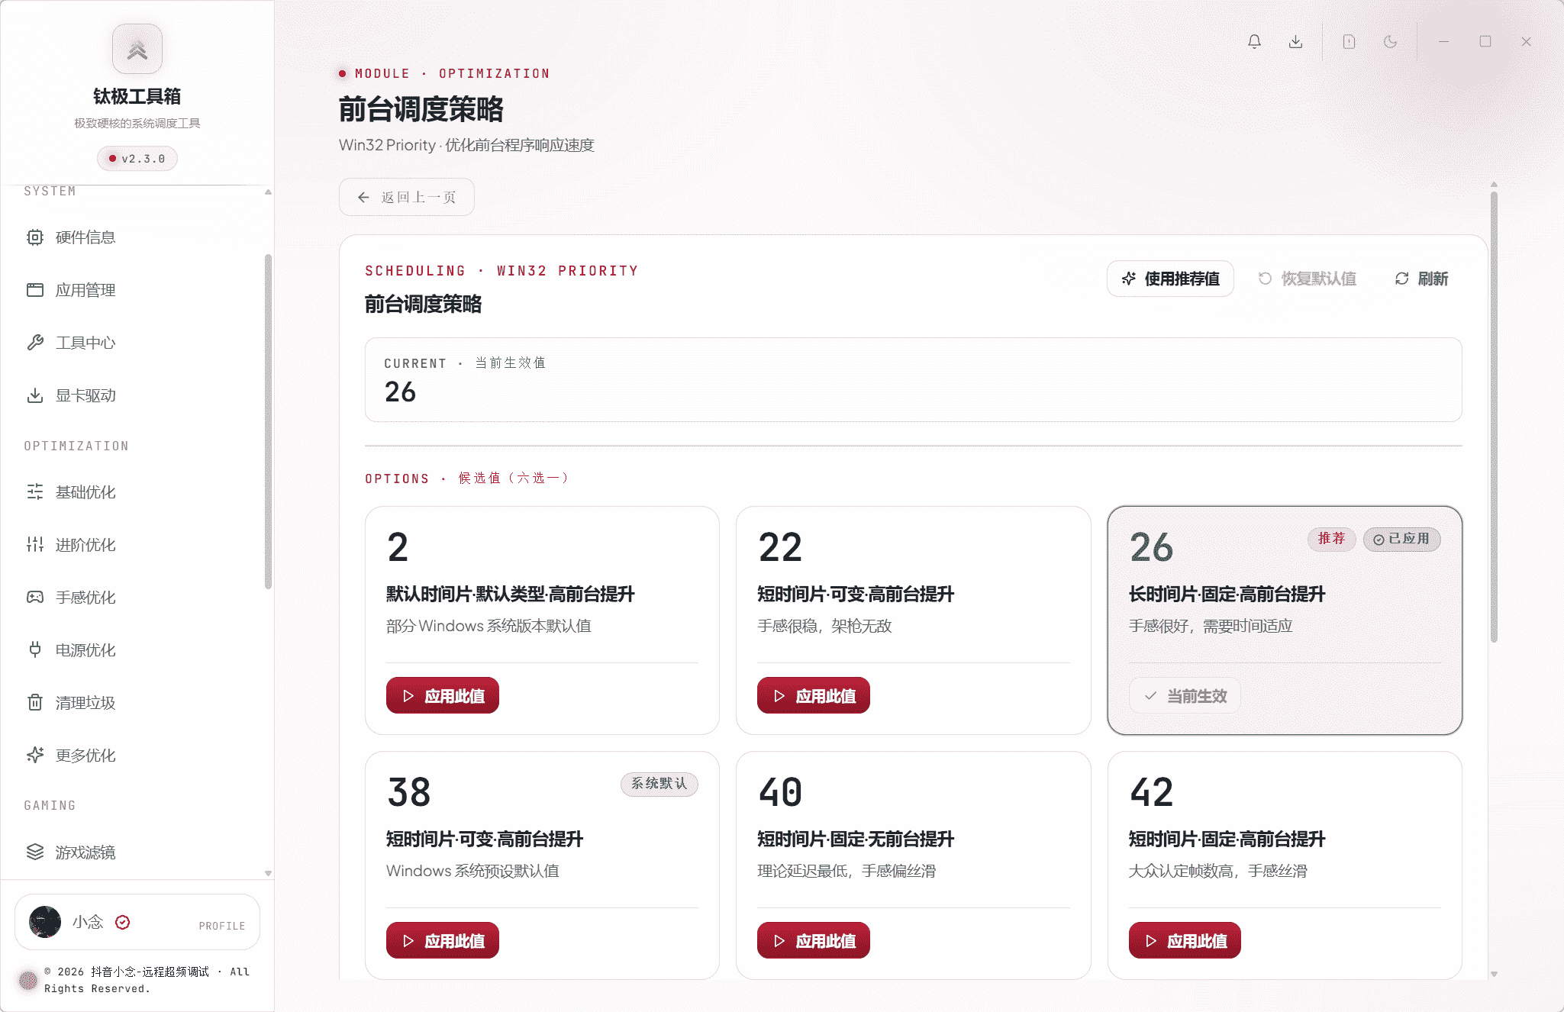Click the alert document icon in the top bar
Viewport: 1564px width, 1012px height.
[x=1349, y=42]
